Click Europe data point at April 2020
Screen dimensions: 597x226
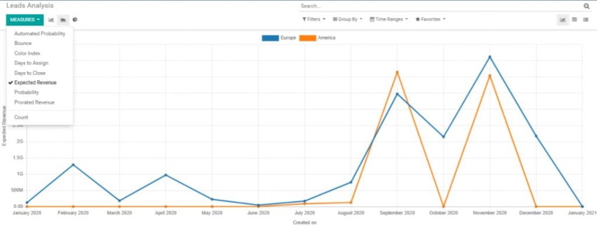(166, 175)
